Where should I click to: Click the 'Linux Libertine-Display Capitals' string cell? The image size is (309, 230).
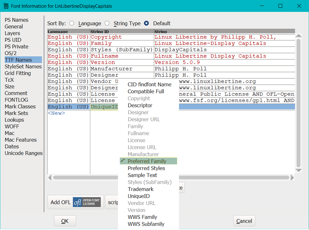pos(224,43)
